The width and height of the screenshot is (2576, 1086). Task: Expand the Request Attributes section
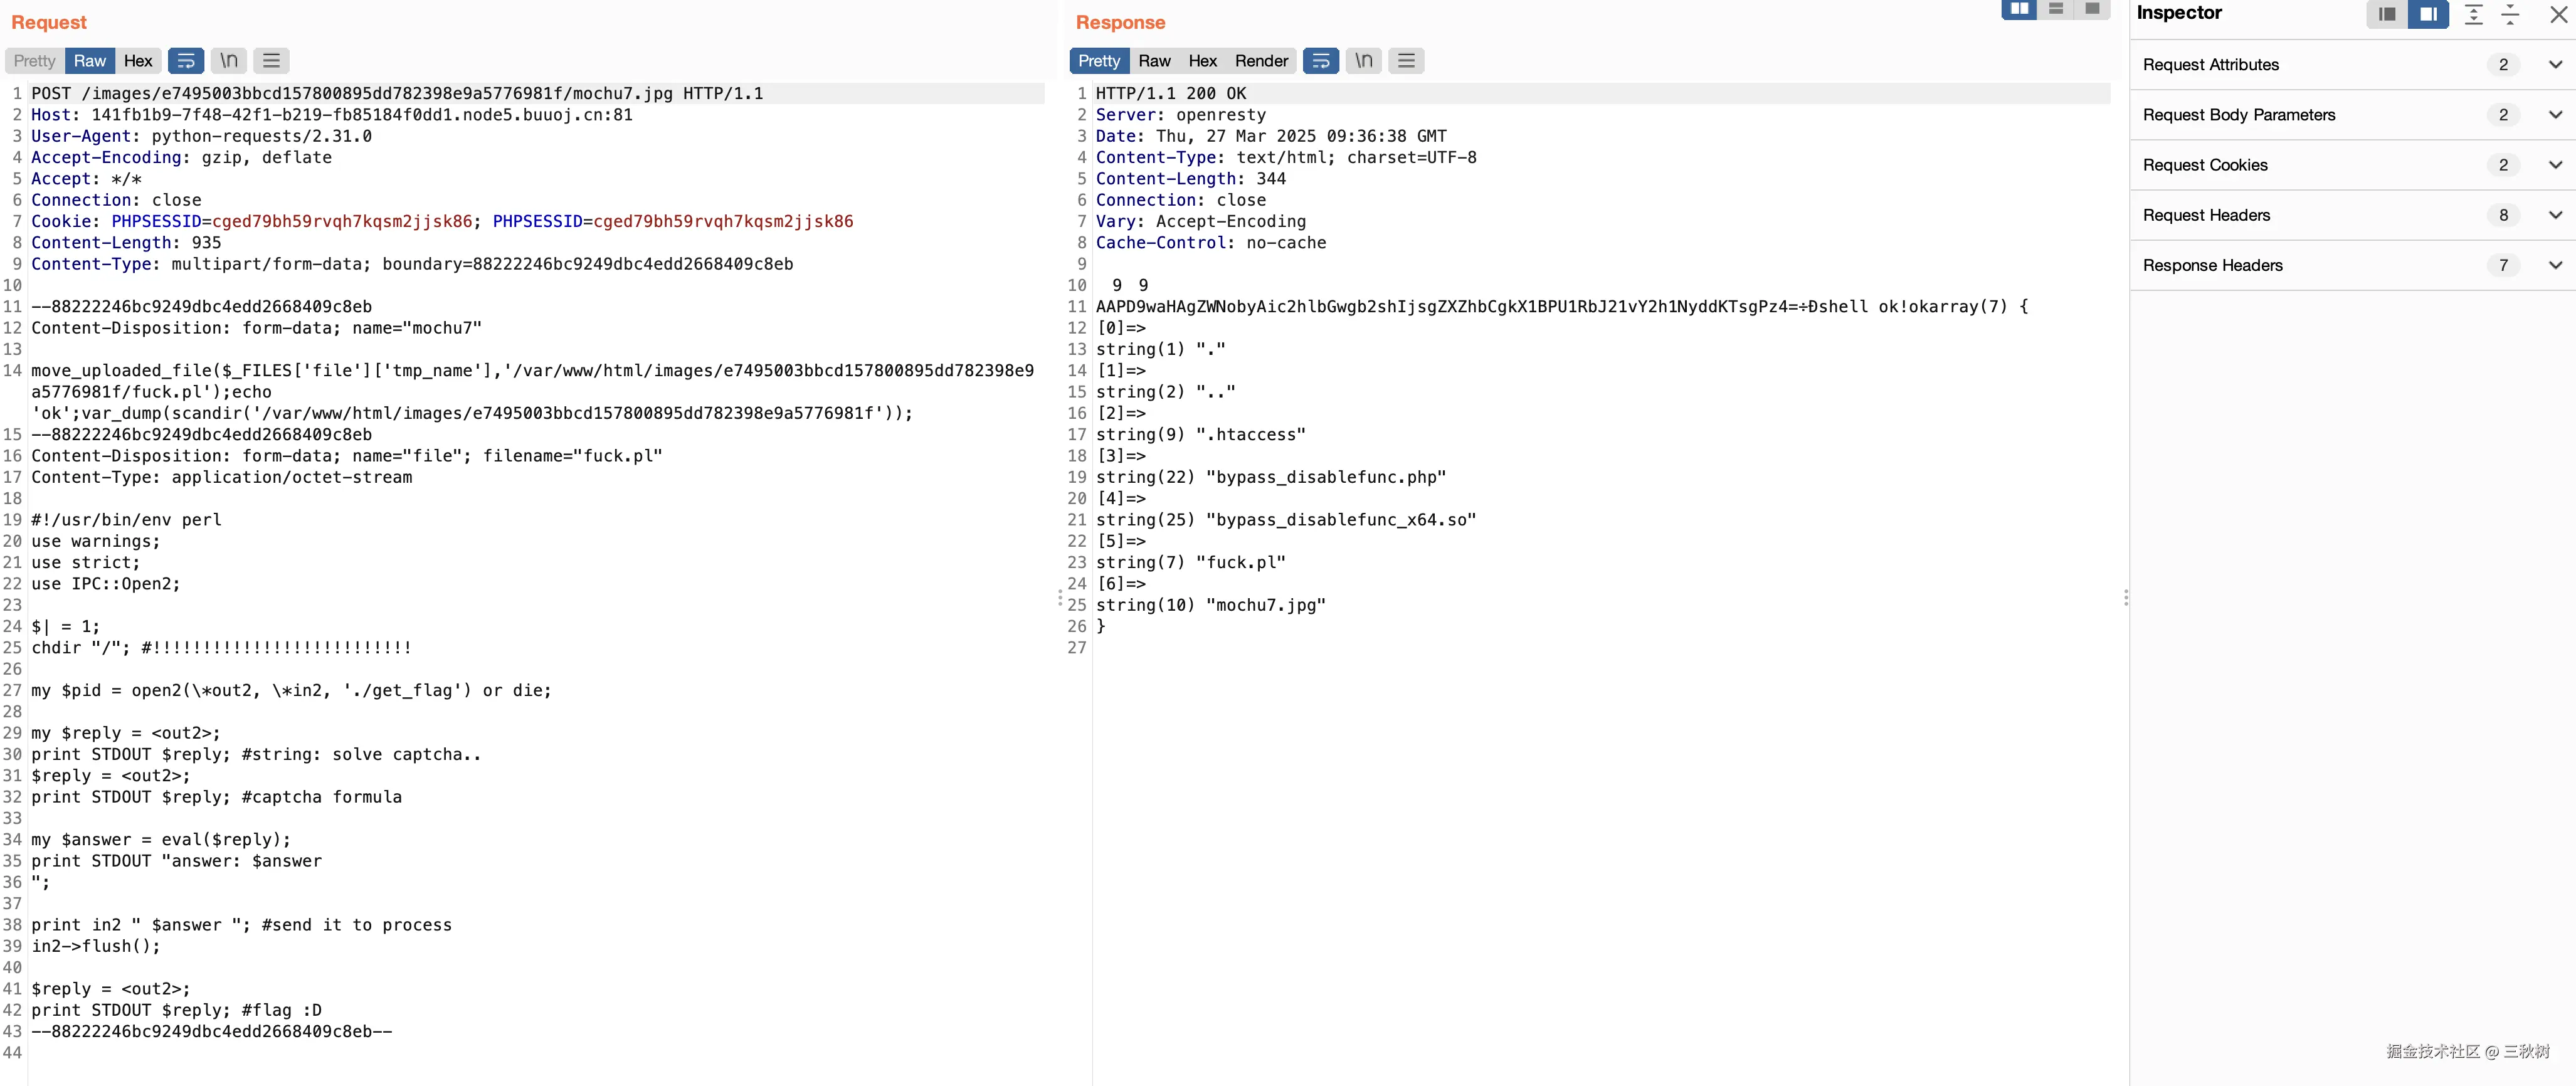click(2555, 65)
